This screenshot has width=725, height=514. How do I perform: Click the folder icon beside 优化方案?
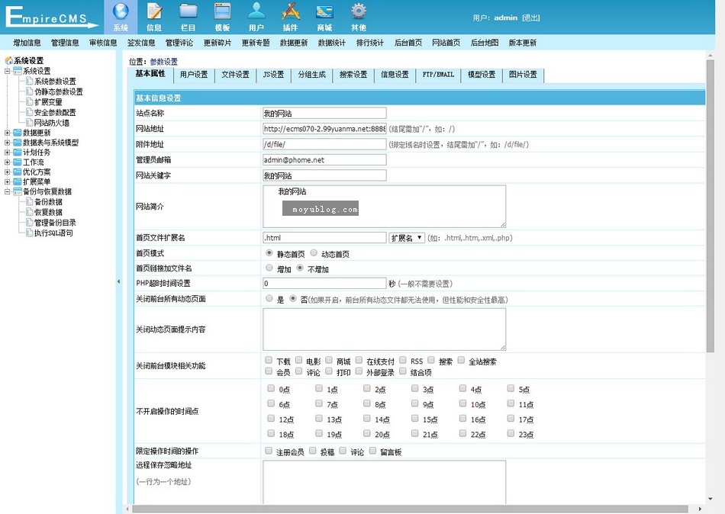click(18, 172)
